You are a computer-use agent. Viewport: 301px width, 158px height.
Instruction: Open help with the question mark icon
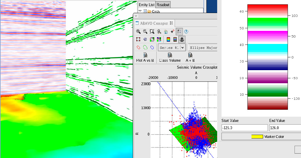point(186,32)
